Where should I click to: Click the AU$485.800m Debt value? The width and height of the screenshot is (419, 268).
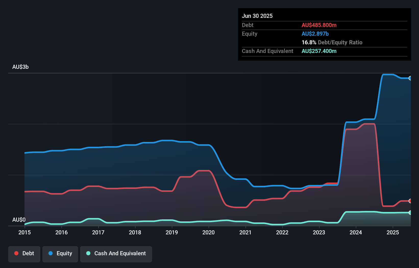point(319,25)
